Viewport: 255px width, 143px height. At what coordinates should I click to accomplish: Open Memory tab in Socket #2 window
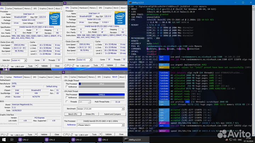tap(93, 8)
